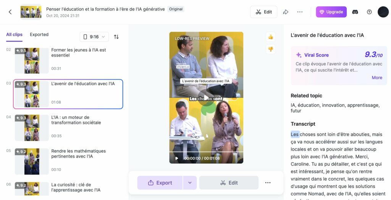
Task: Open the 9:16 aspect ratio dropdown
Action: 94,37
